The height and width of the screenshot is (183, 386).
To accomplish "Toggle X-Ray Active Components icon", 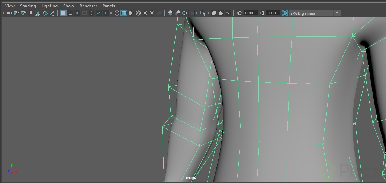I will click(221, 13).
